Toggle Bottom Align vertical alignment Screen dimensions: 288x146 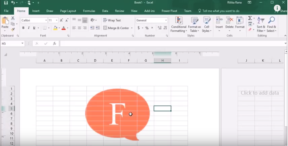pyautogui.click(x=85, y=20)
